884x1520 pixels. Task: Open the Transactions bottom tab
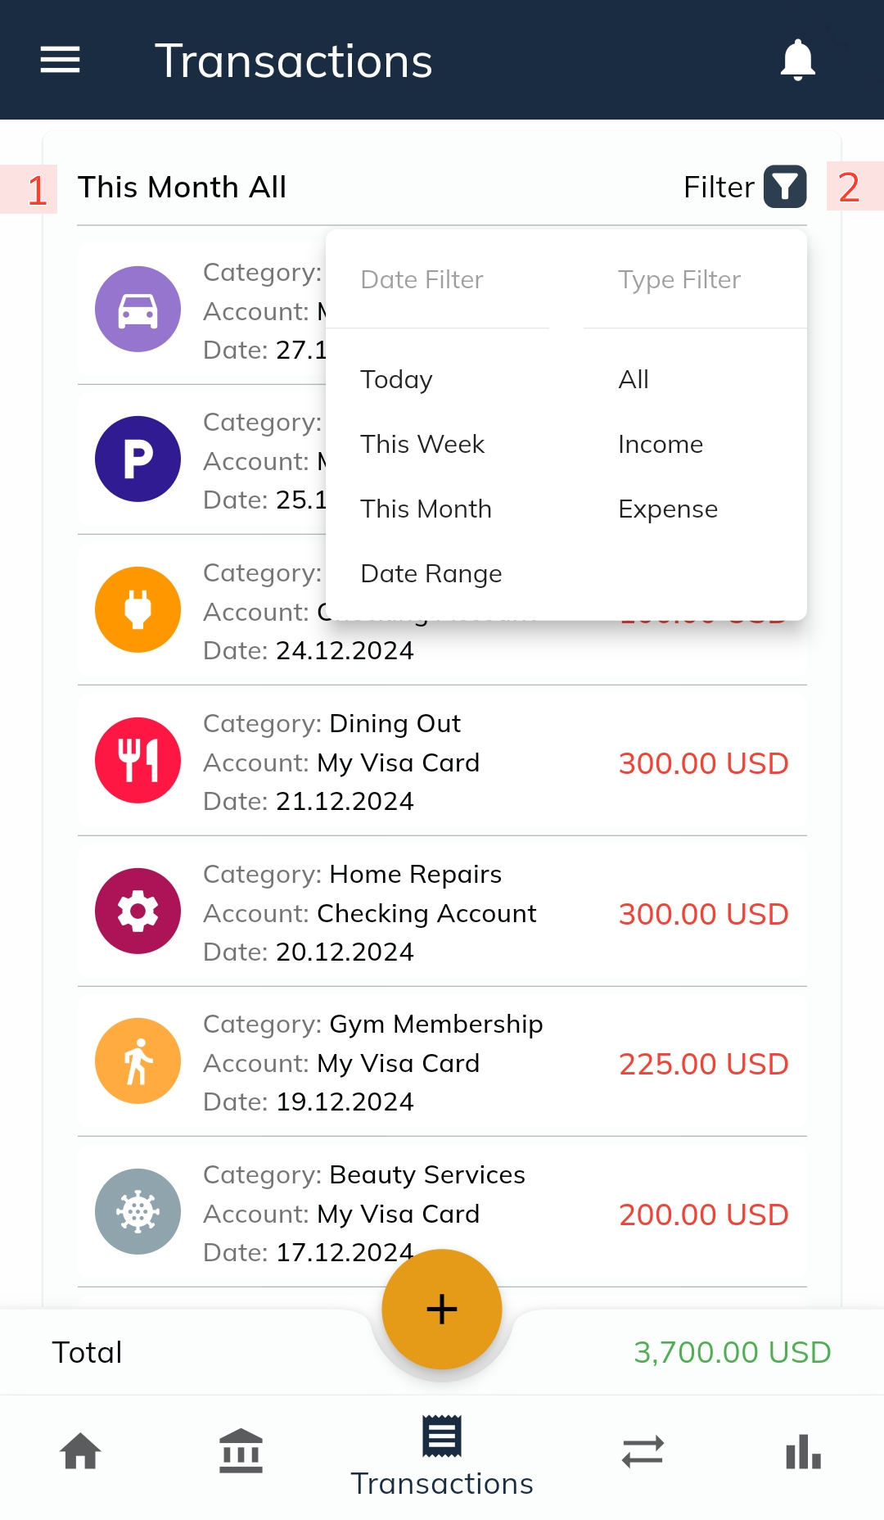442,1456
